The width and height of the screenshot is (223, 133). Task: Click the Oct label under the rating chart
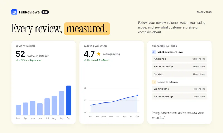point(137,116)
